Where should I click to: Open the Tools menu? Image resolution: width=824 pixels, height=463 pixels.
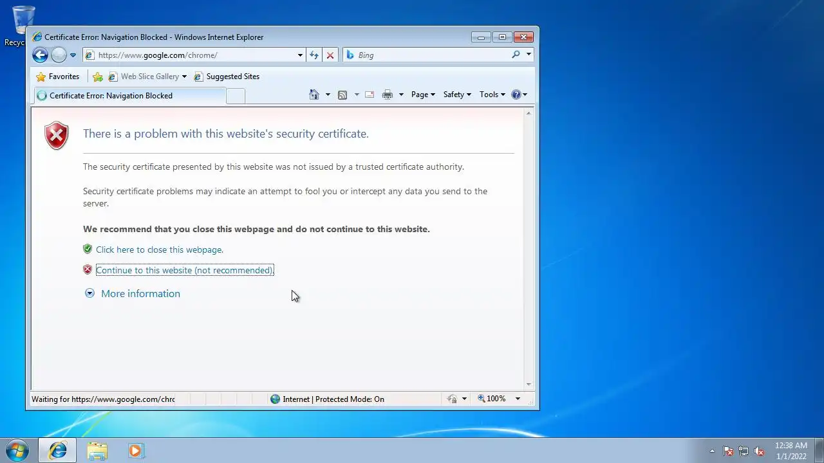coord(492,95)
